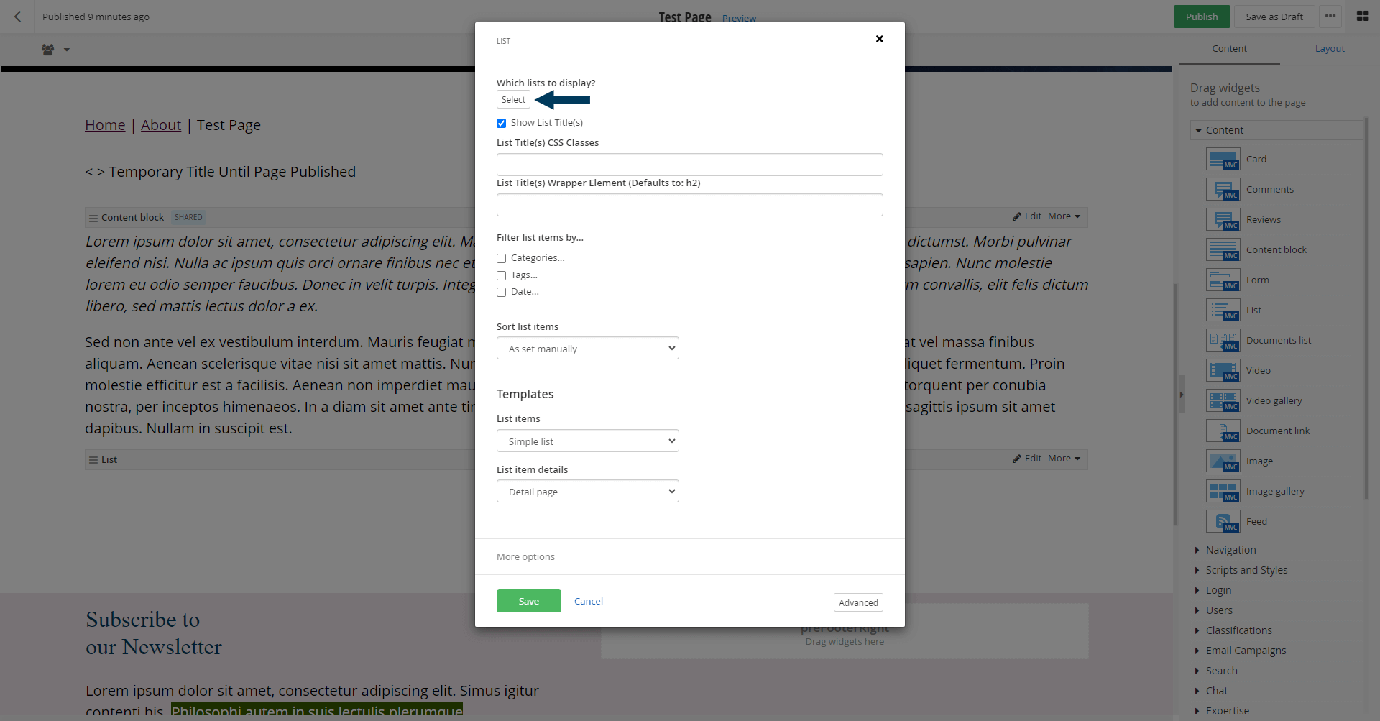This screenshot has width=1380, height=721.
Task: Expand the Login widgets section
Action: point(1213,590)
